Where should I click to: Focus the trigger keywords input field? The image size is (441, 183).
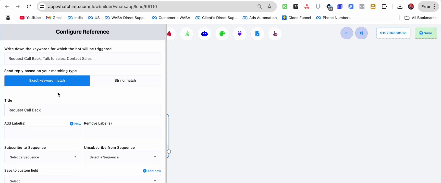click(x=83, y=58)
